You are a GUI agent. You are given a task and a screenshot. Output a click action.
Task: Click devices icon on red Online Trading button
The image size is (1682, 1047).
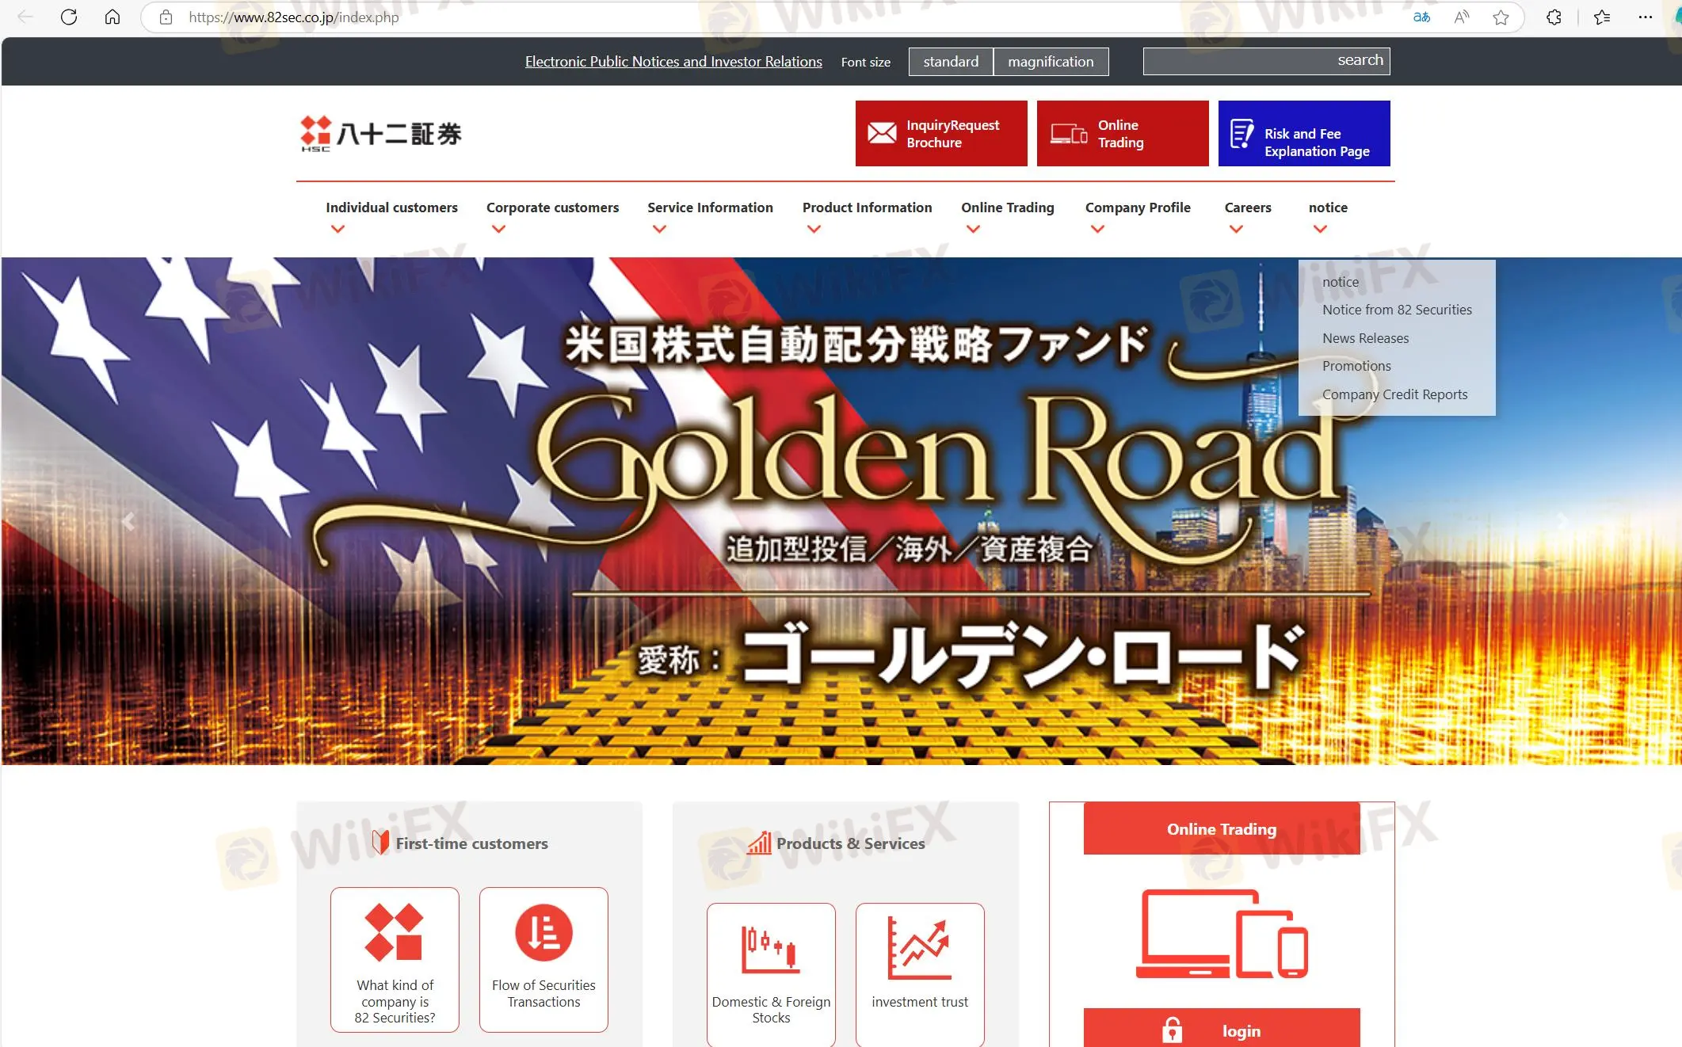click(x=1069, y=134)
